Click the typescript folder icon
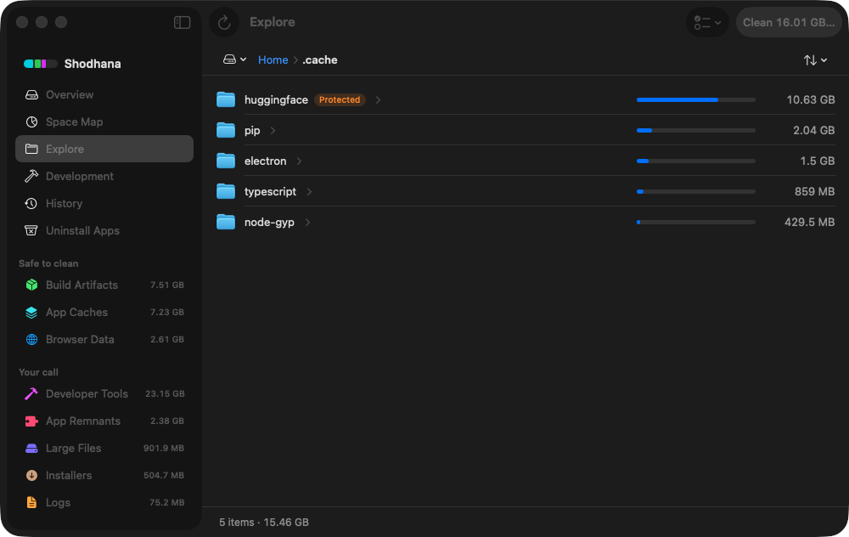Viewport: 849px width, 537px height. click(226, 191)
